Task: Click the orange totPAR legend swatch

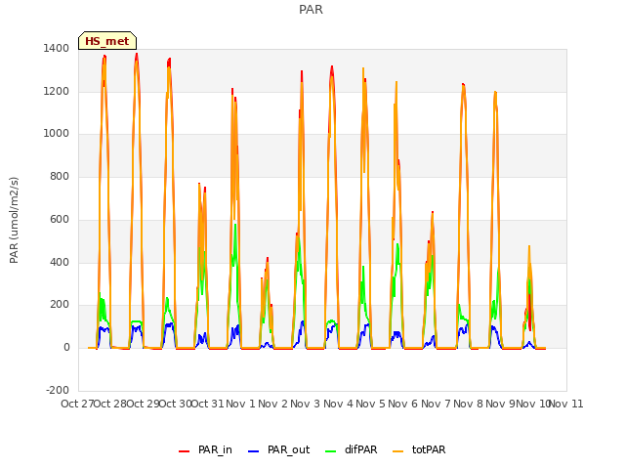Action: click(398, 451)
